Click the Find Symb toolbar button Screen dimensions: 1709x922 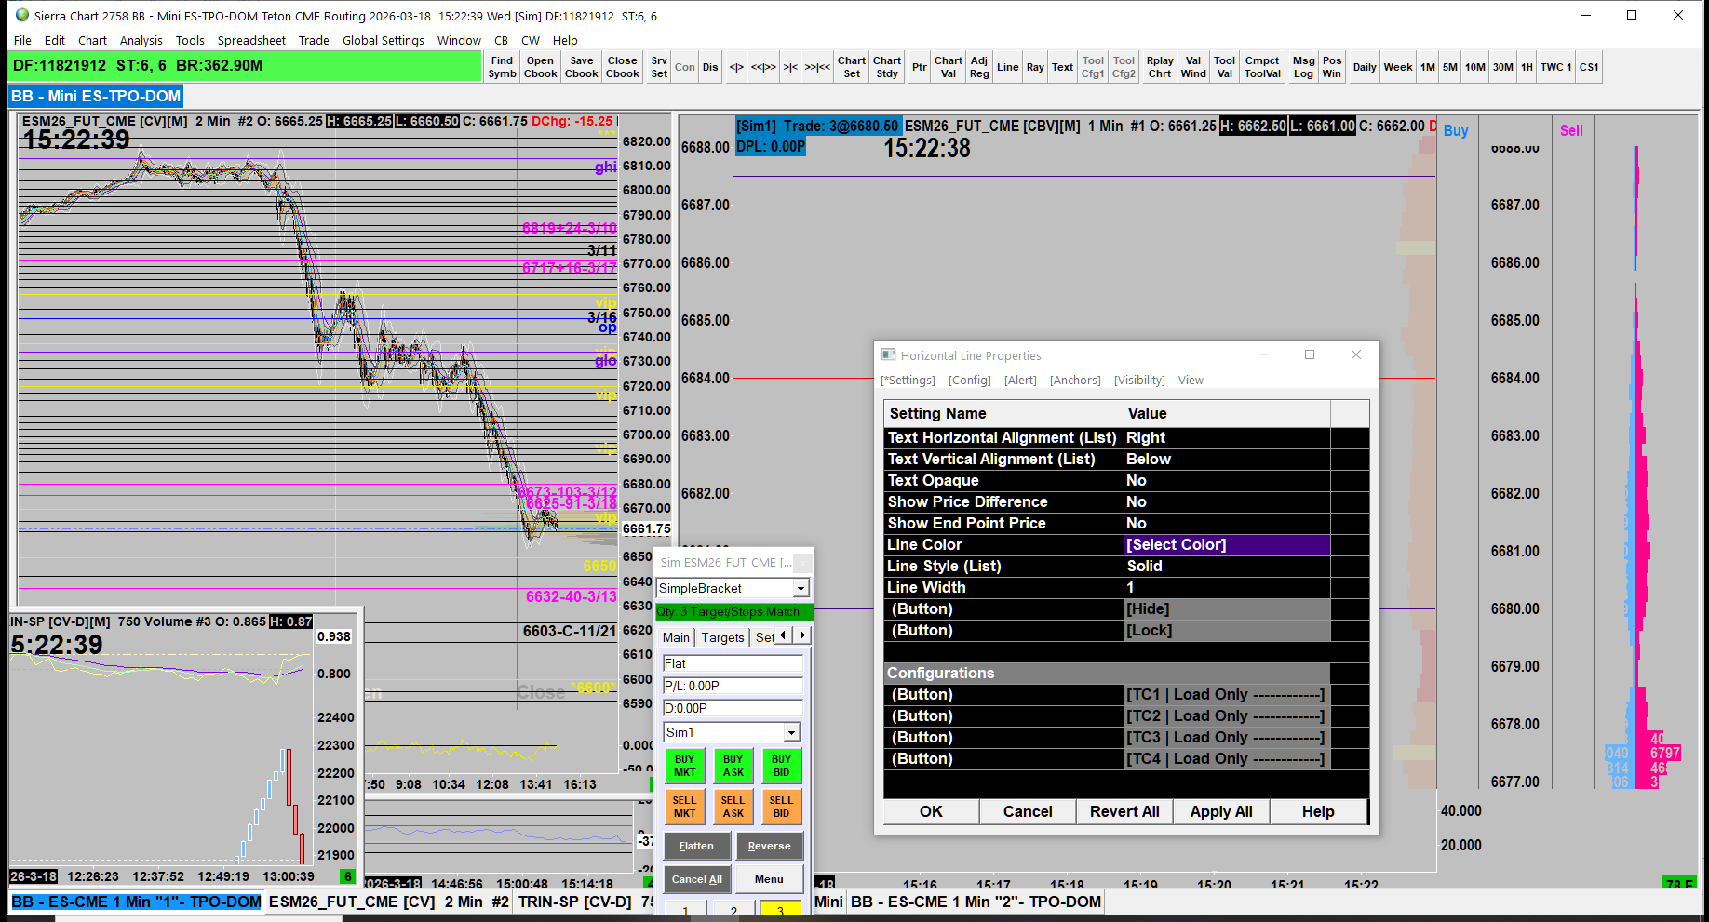(502, 67)
